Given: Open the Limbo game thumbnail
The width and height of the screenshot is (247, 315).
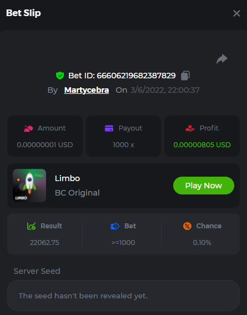Looking at the screenshot, I should click(x=29, y=186).
